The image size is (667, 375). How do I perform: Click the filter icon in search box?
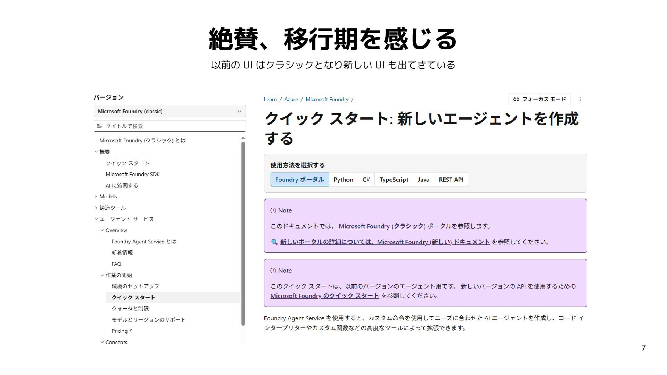(100, 126)
